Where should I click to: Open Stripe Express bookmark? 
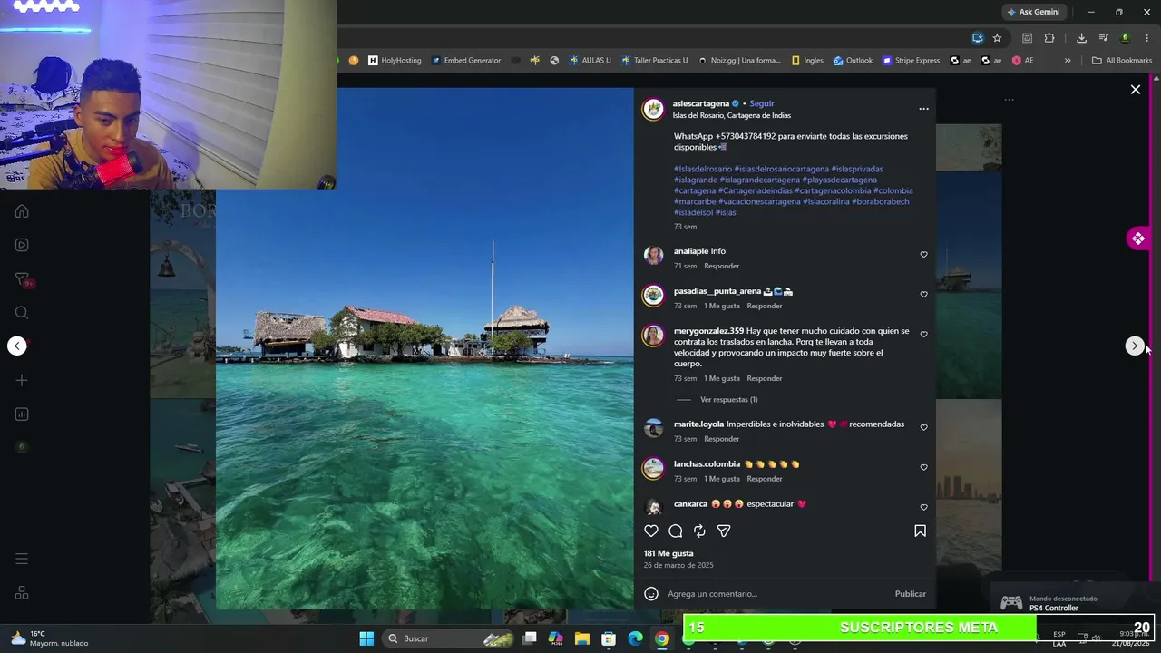[x=911, y=61]
